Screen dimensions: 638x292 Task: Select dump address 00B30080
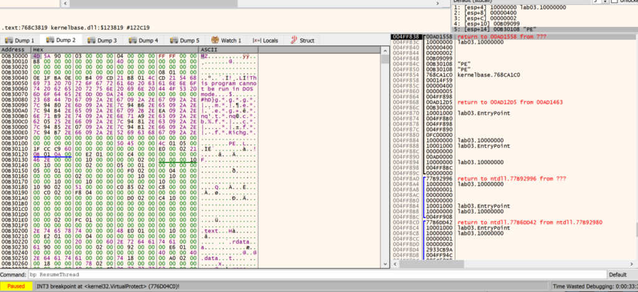[15, 99]
